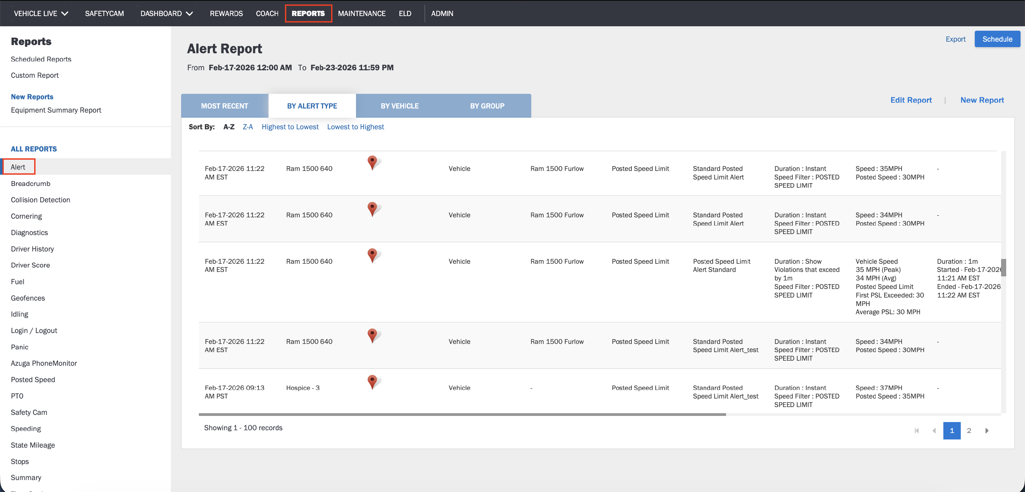The width and height of the screenshot is (1025, 492).
Task: Switch to the By Vehicle tab
Action: 399,106
